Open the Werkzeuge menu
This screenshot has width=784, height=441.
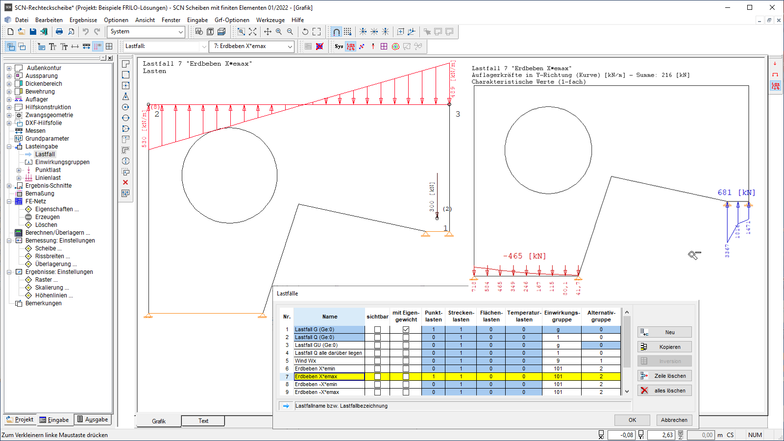point(270,20)
